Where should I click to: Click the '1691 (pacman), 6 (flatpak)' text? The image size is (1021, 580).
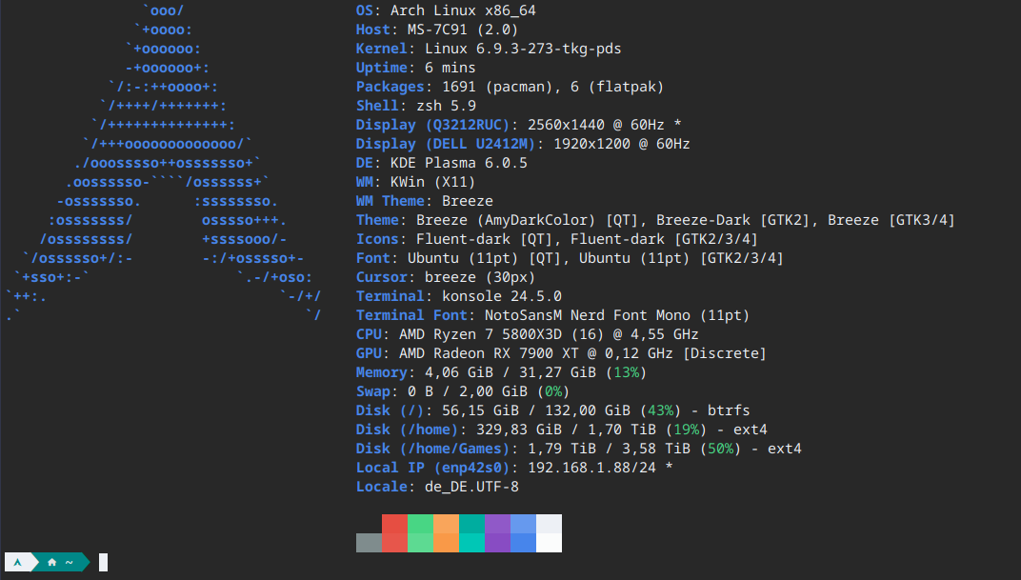[x=552, y=87]
